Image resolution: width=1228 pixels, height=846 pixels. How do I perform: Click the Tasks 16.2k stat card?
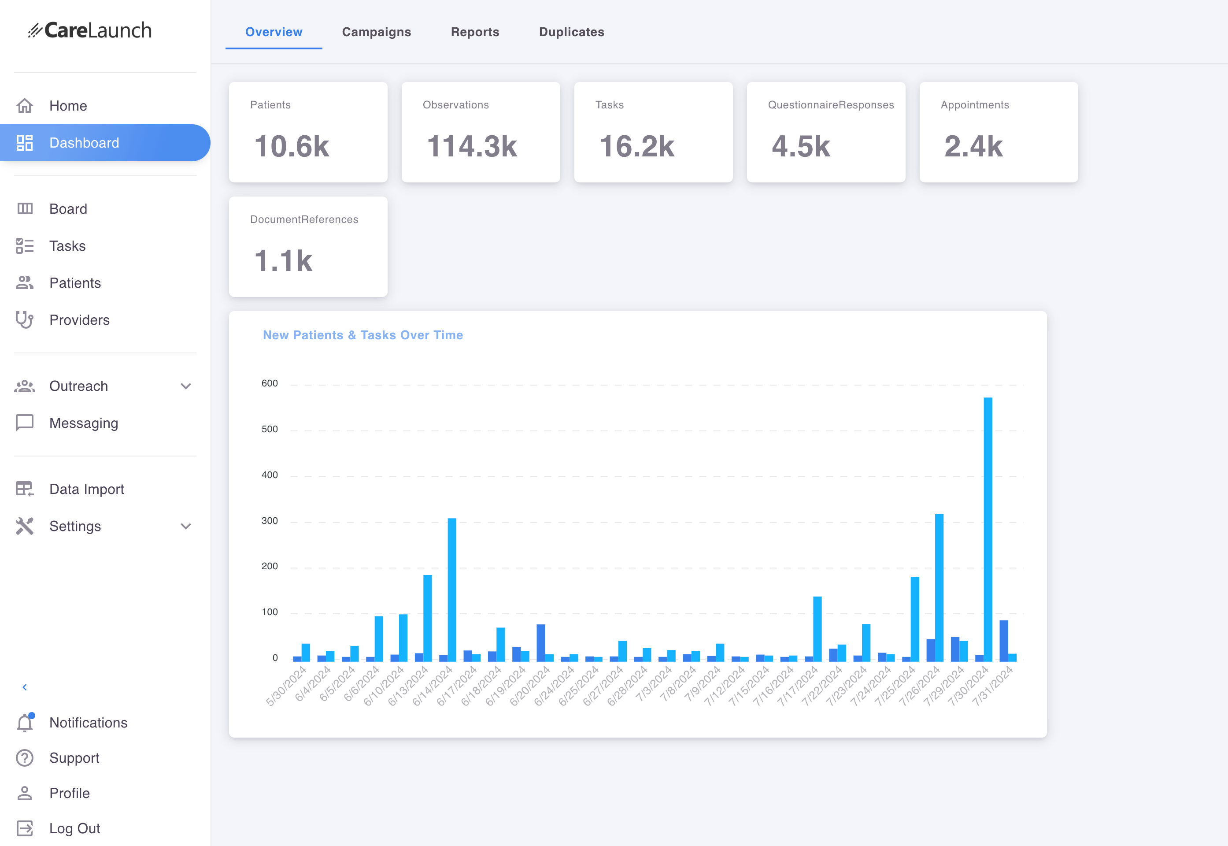click(654, 132)
